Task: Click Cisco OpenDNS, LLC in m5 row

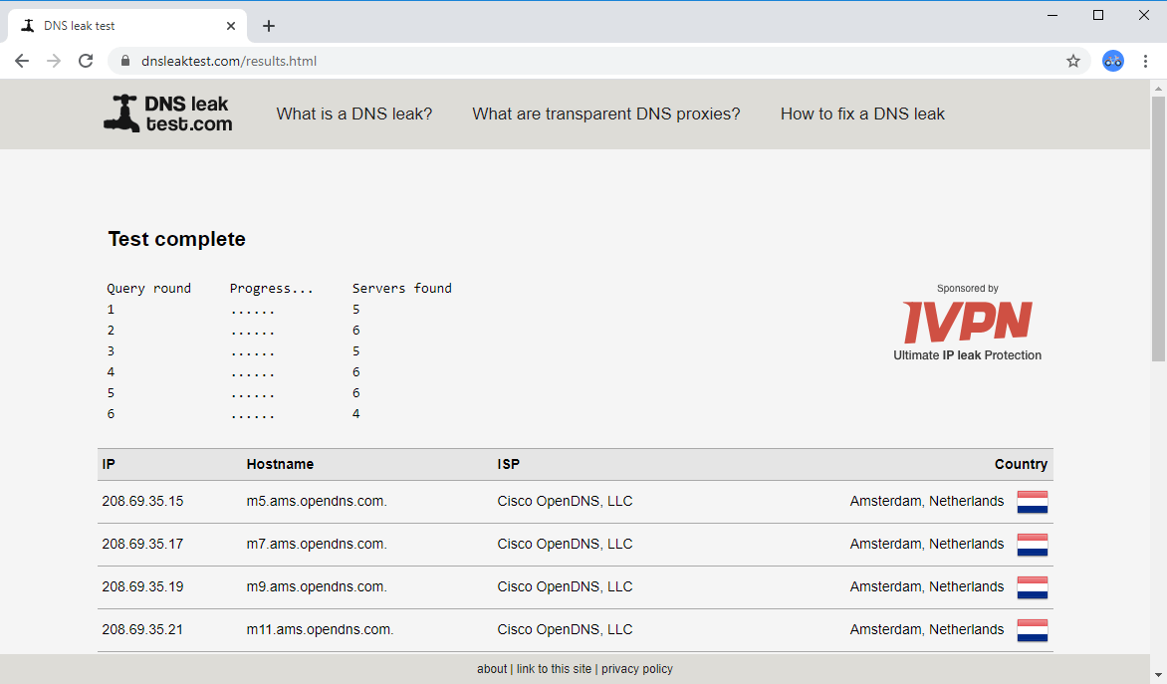Action: coord(565,501)
